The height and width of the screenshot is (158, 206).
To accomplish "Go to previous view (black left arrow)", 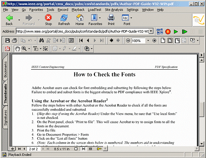I will (112, 41).
